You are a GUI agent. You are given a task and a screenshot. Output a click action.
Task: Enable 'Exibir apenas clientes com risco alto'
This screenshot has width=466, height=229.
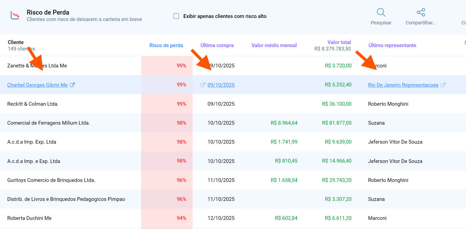tap(176, 16)
